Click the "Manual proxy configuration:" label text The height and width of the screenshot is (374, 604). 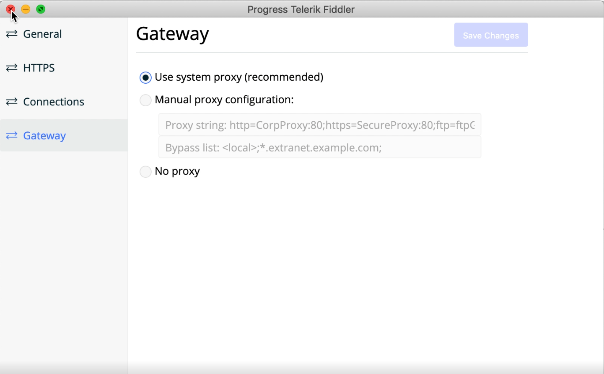pos(224,100)
